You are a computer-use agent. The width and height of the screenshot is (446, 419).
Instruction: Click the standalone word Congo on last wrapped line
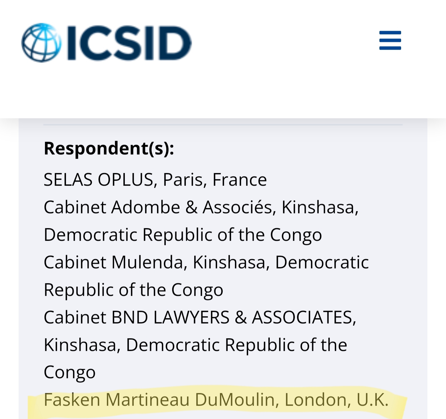click(69, 372)
